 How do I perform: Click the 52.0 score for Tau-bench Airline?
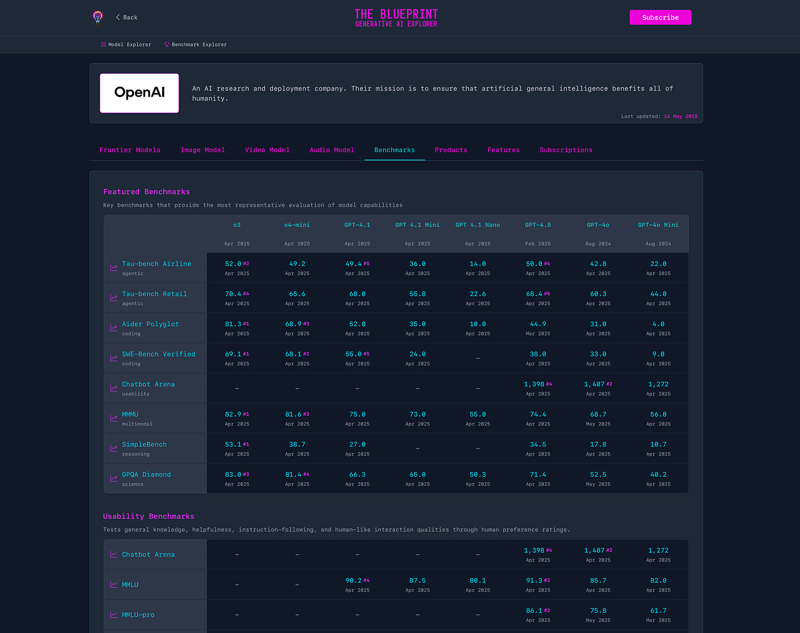click(233, 264)
